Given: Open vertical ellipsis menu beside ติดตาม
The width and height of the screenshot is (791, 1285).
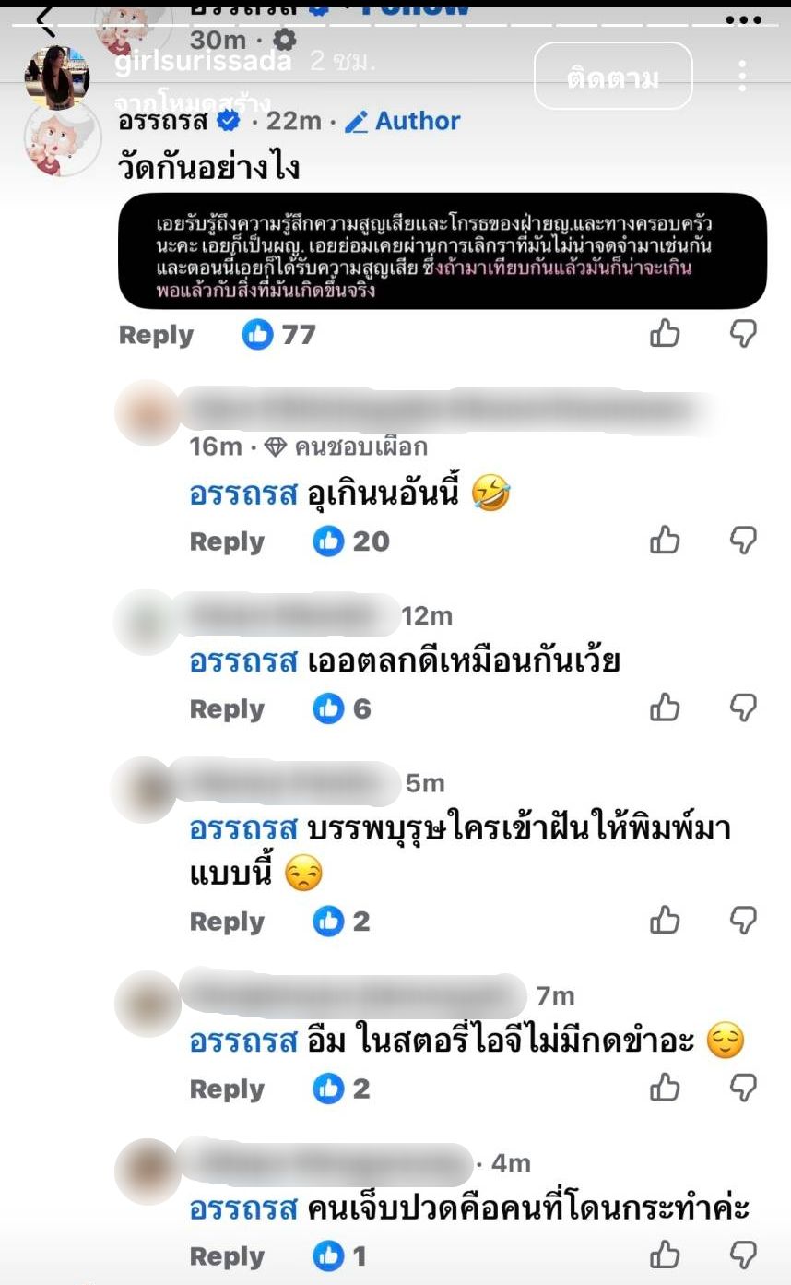Looking at the screenshot, I should (742, 76).
